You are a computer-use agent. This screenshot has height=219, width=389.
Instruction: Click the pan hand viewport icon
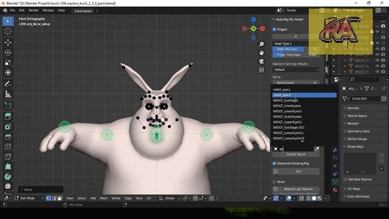coord(261,53)
